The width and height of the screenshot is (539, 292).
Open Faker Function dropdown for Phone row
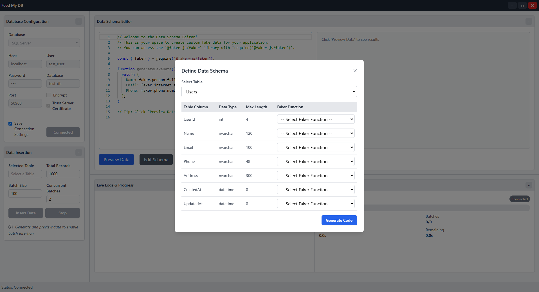(x=316, y=161)
